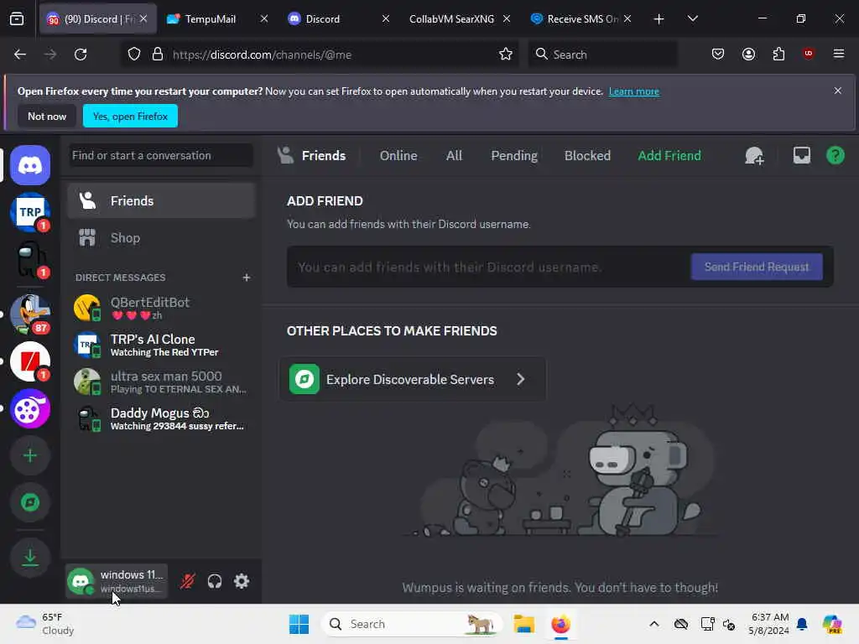The image size is (859, 644).
Task: Switch to All friends tab
Action: point(454,156)
